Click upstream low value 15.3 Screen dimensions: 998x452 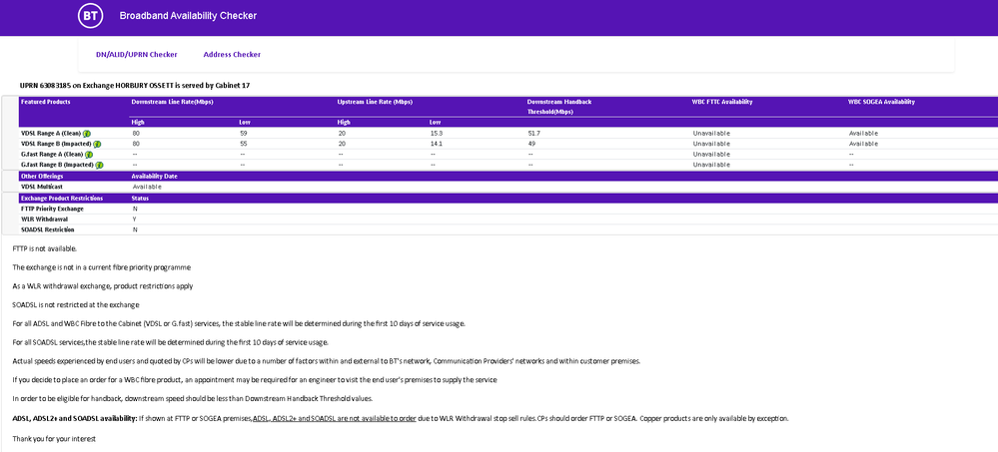tap(436, 134)
